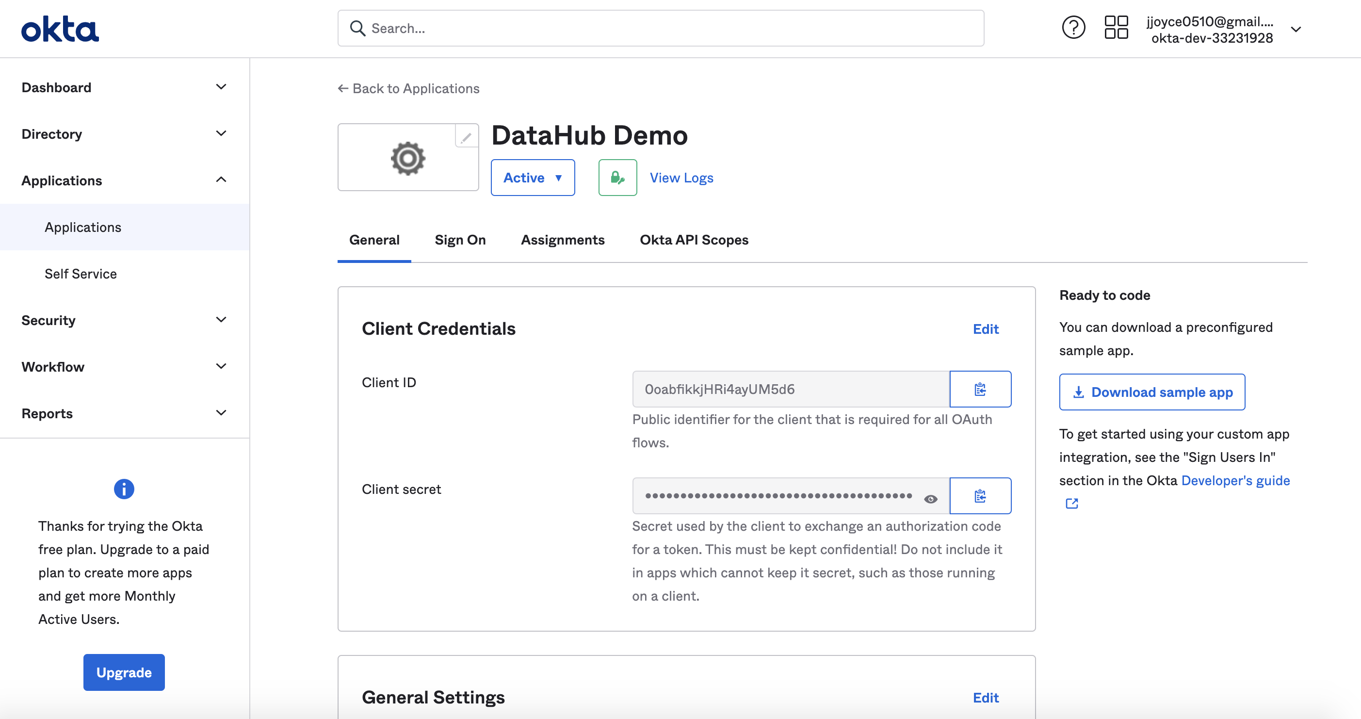
Task: Switch to the Okta API Scopes tab
Action: point(694,240)
